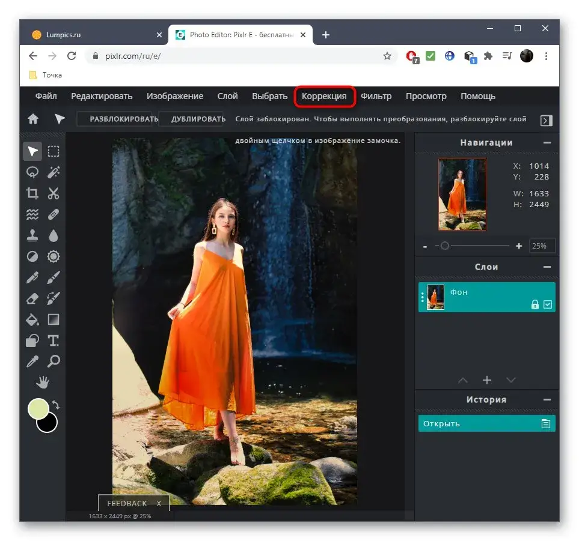Select the Hand pan tool

(x=43, y=382)
